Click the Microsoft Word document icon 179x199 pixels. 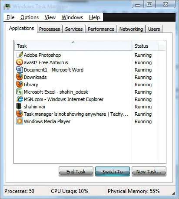click(x=20, y=70)
